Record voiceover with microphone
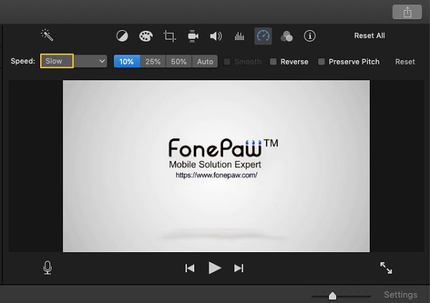Screen dimensions: 430x303 coord(47,268)
